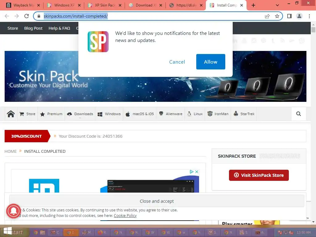316x237 pixels.
Task: Open Blog Post menu item
Action: click(x=33, y=28)
